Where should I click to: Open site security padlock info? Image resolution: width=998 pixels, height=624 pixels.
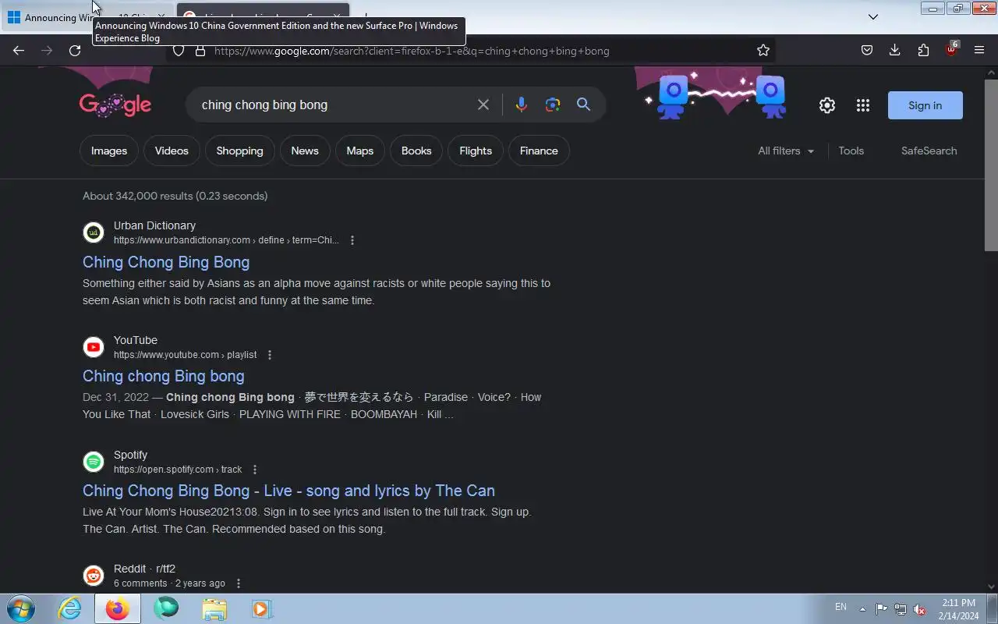point(200,51)
